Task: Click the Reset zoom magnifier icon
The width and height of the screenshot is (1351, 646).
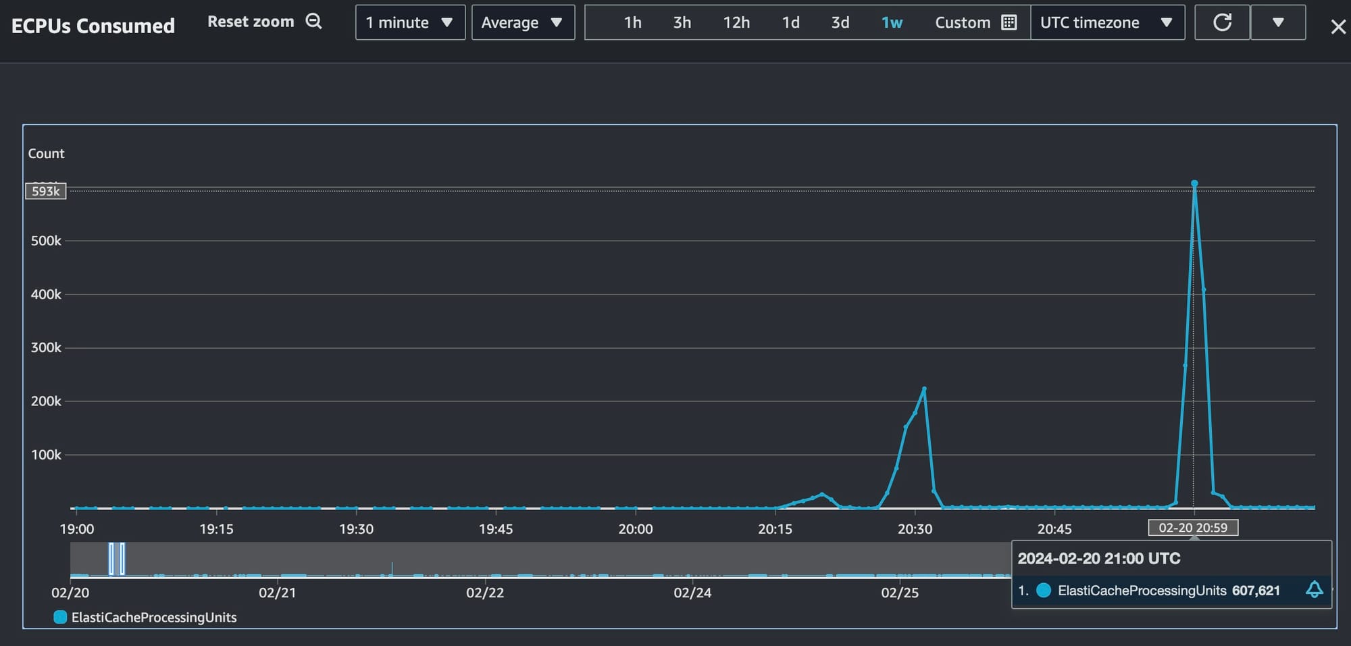Action: pyautogui.click(x=313, y=22)
